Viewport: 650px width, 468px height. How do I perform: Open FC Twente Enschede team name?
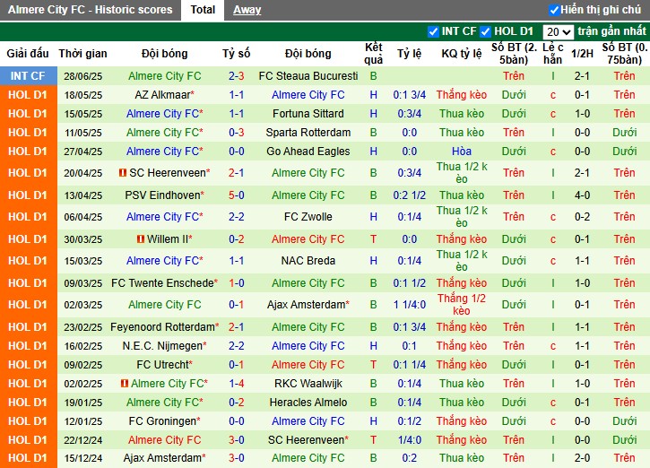click(164, 283)
